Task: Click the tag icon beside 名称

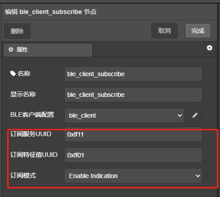Action: pyautogui.click(x=13, y=73)
